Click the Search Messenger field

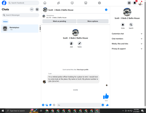click(x=20, y=15)
